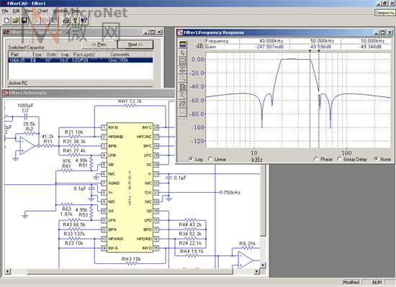This screenshot has height=287, width=396.
Task: Click the schematic scroll-right arrow
Action: [257, 272]
